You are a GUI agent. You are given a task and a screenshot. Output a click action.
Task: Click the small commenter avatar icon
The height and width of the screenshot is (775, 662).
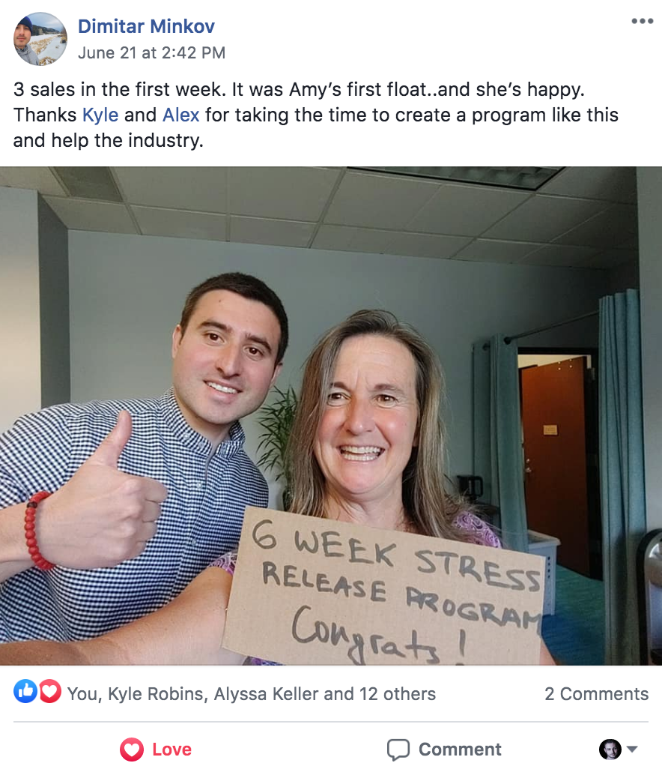[610, 750]
